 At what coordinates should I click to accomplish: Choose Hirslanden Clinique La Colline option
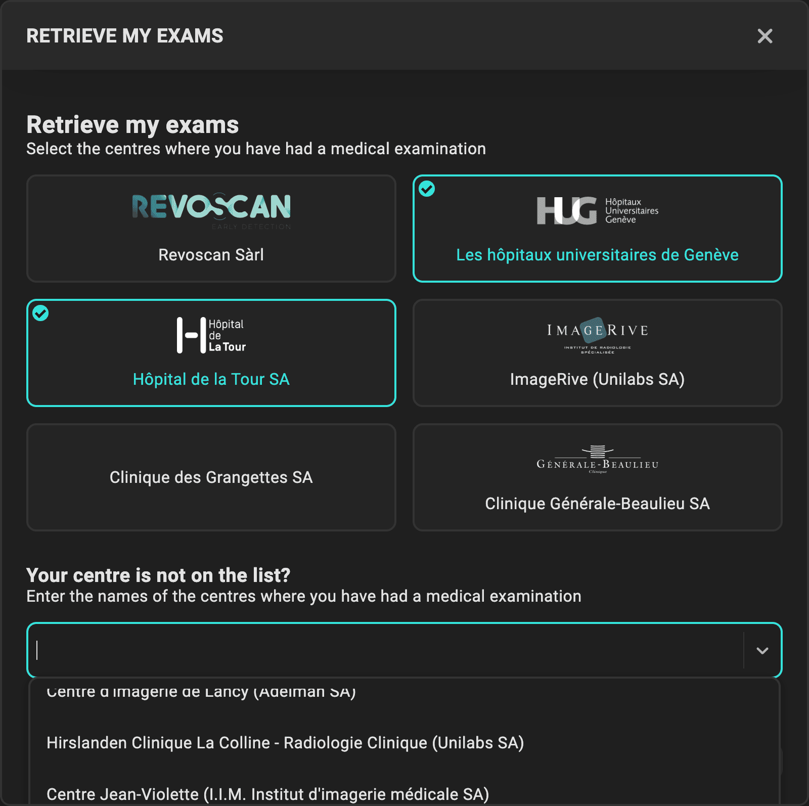(x=404, y=743)
